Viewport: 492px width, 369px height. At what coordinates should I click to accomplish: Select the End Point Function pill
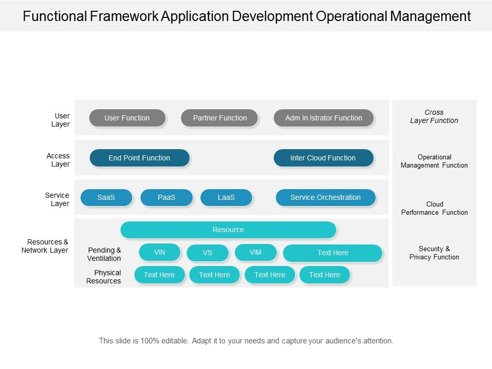coord(139,158)
